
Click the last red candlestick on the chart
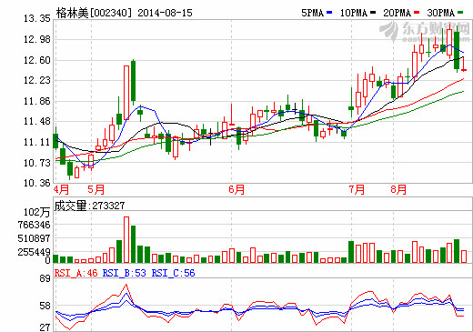[x=464, y=65]
